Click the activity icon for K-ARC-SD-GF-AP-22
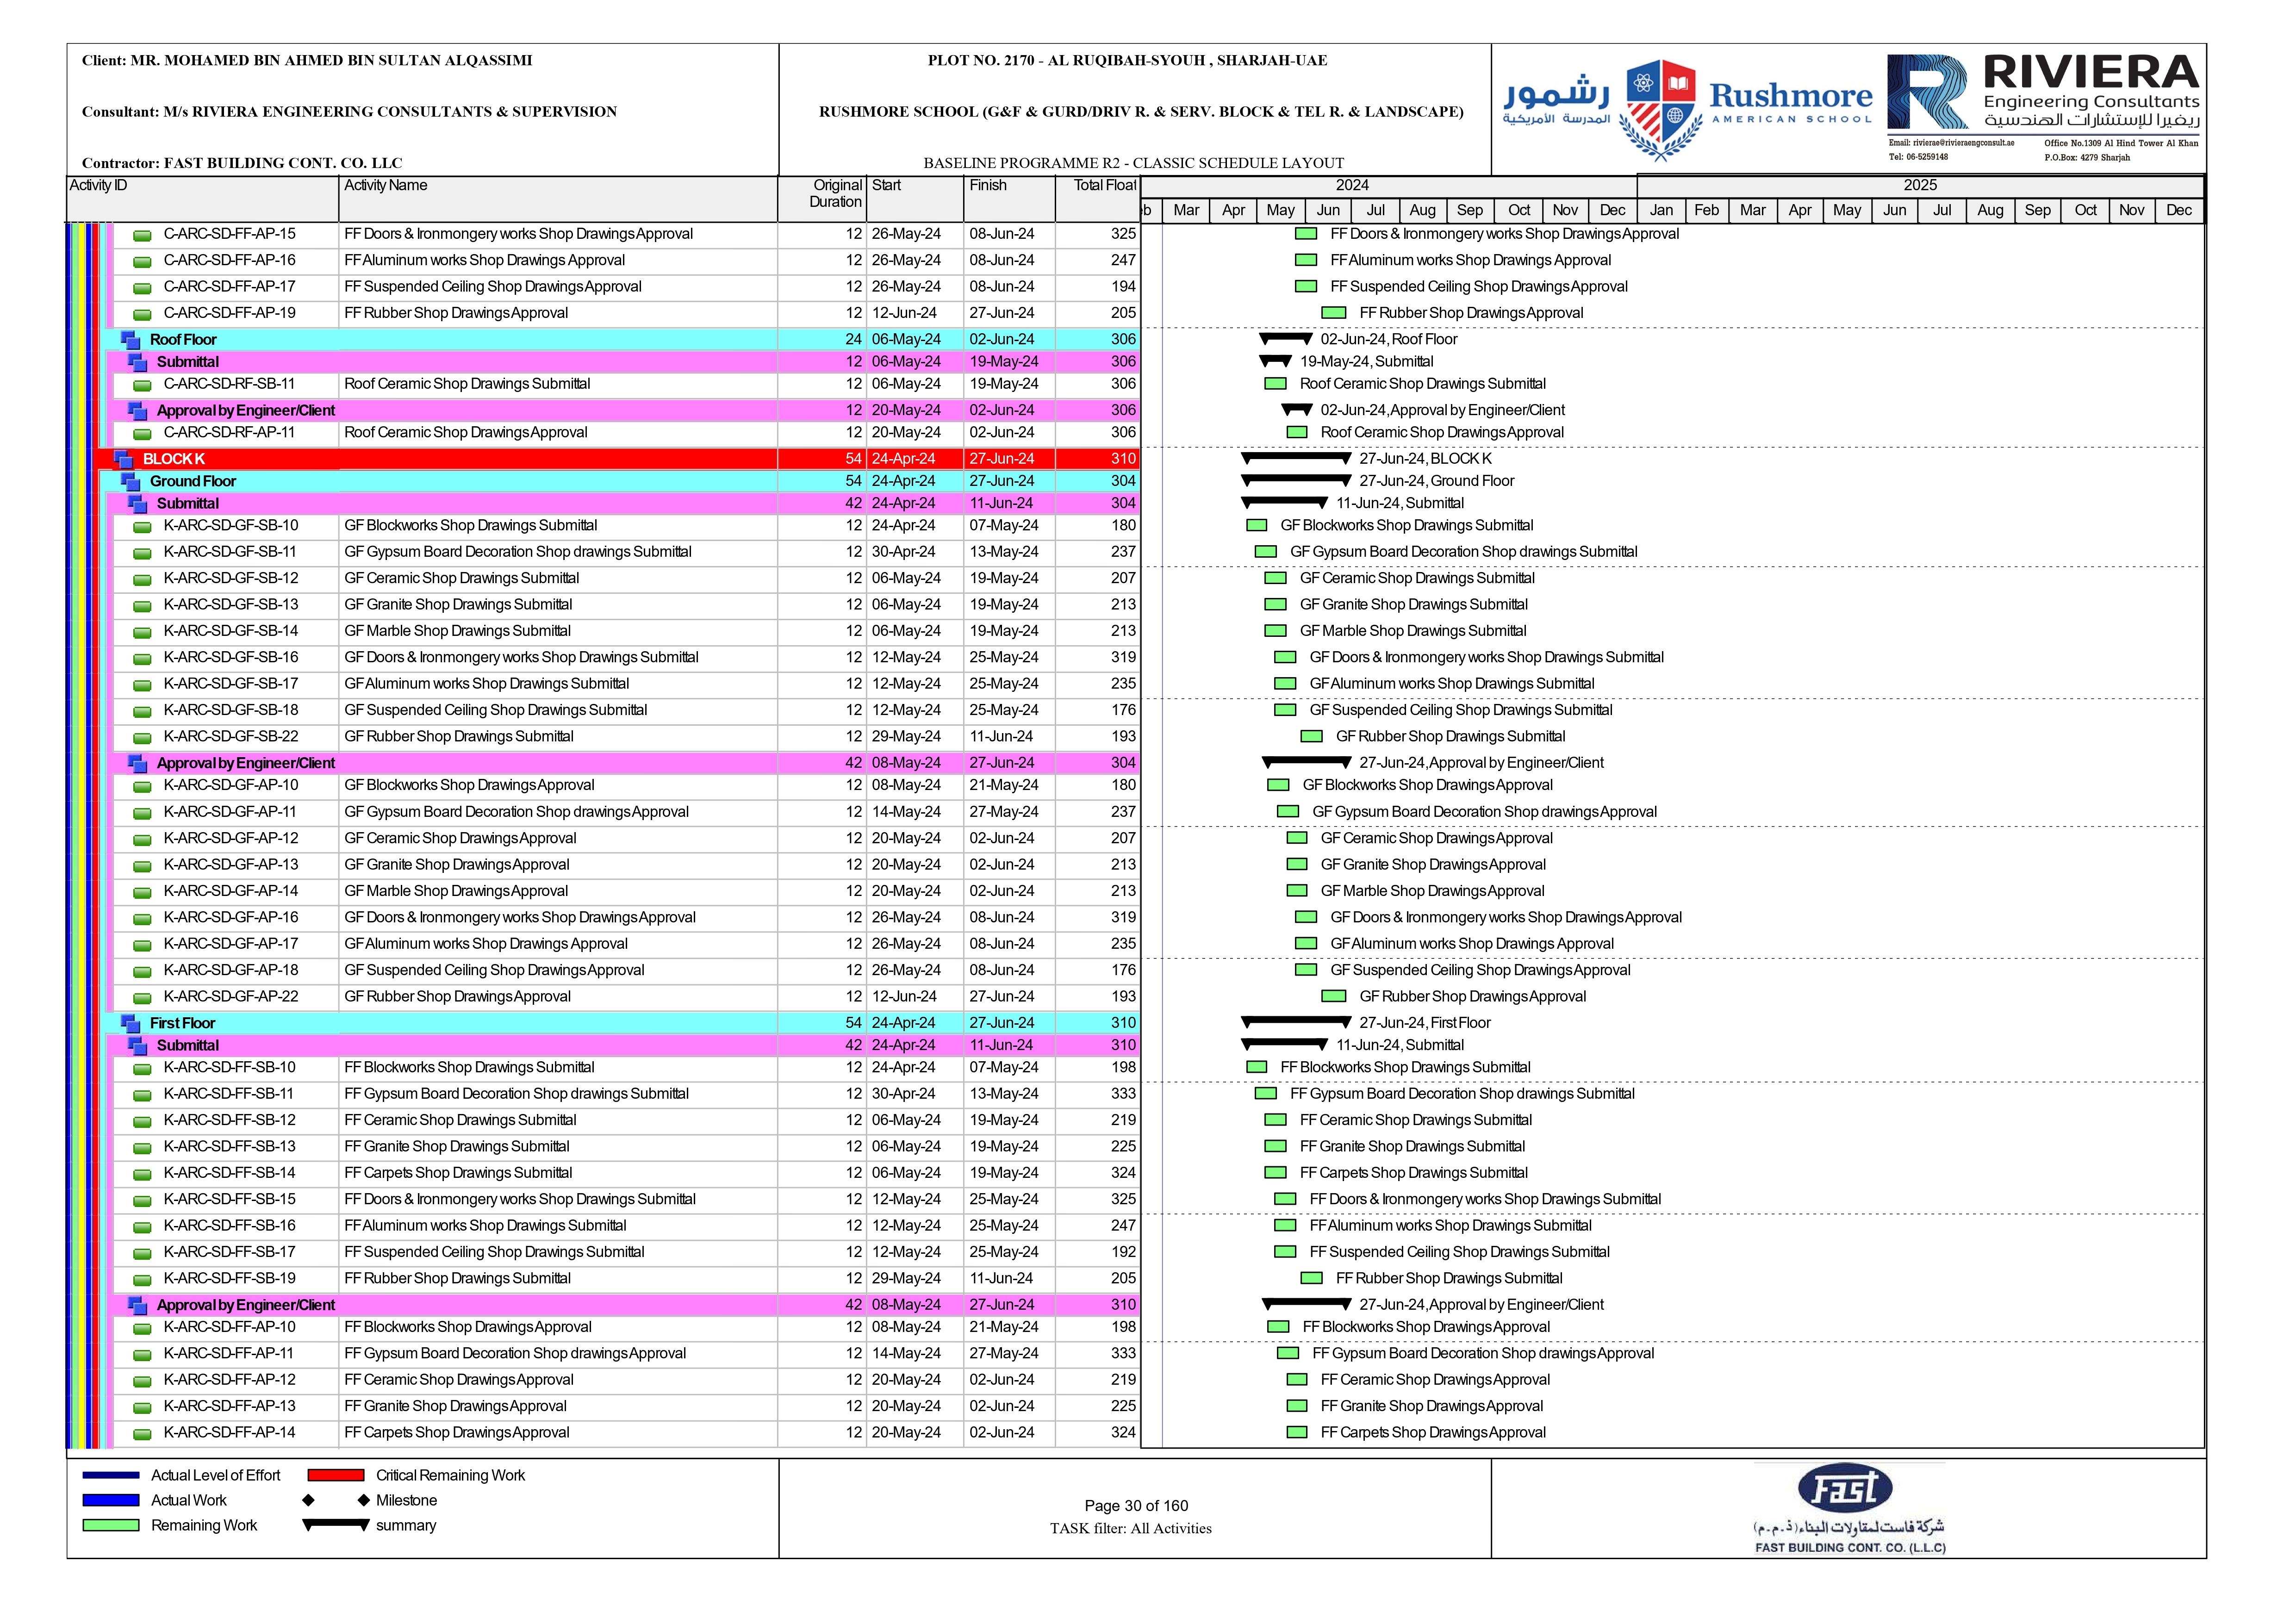Image resolution: width=2296 pixels, height=1624 pixels. 143,998
